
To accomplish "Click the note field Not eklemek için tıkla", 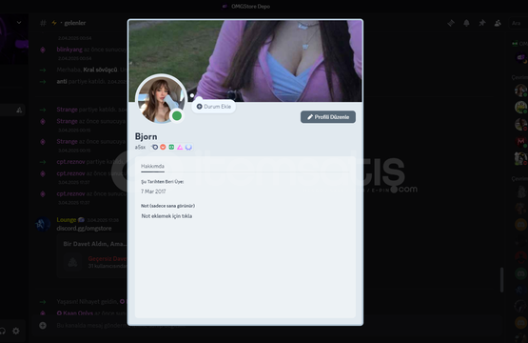I will coord(166,216).
